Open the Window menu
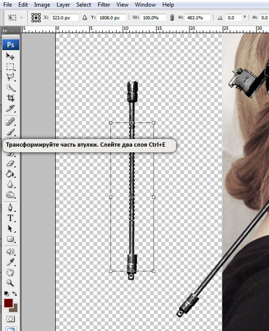The width and height of the screenshot is (269, 331). [x=145, y=5]
